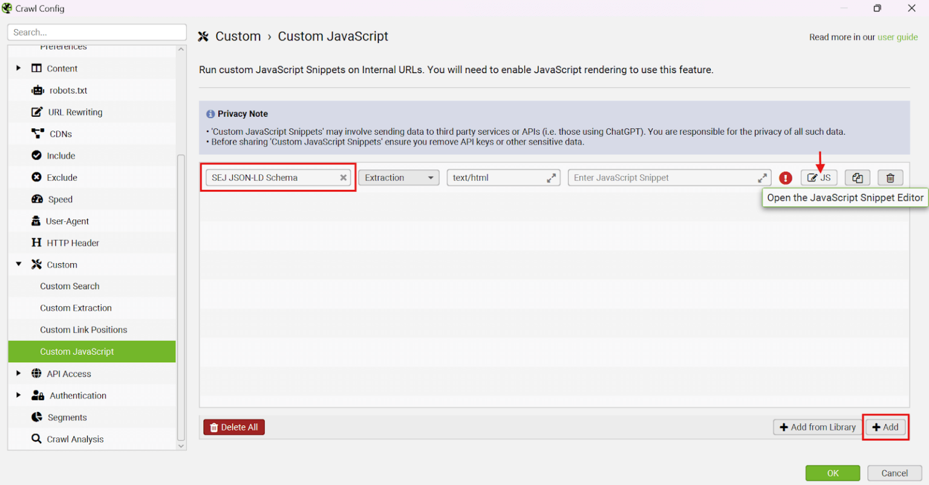Click the red error indicator icon
The height and width of the screenshot is (485, 929).
pyautogui.click(x=785, y=177)
